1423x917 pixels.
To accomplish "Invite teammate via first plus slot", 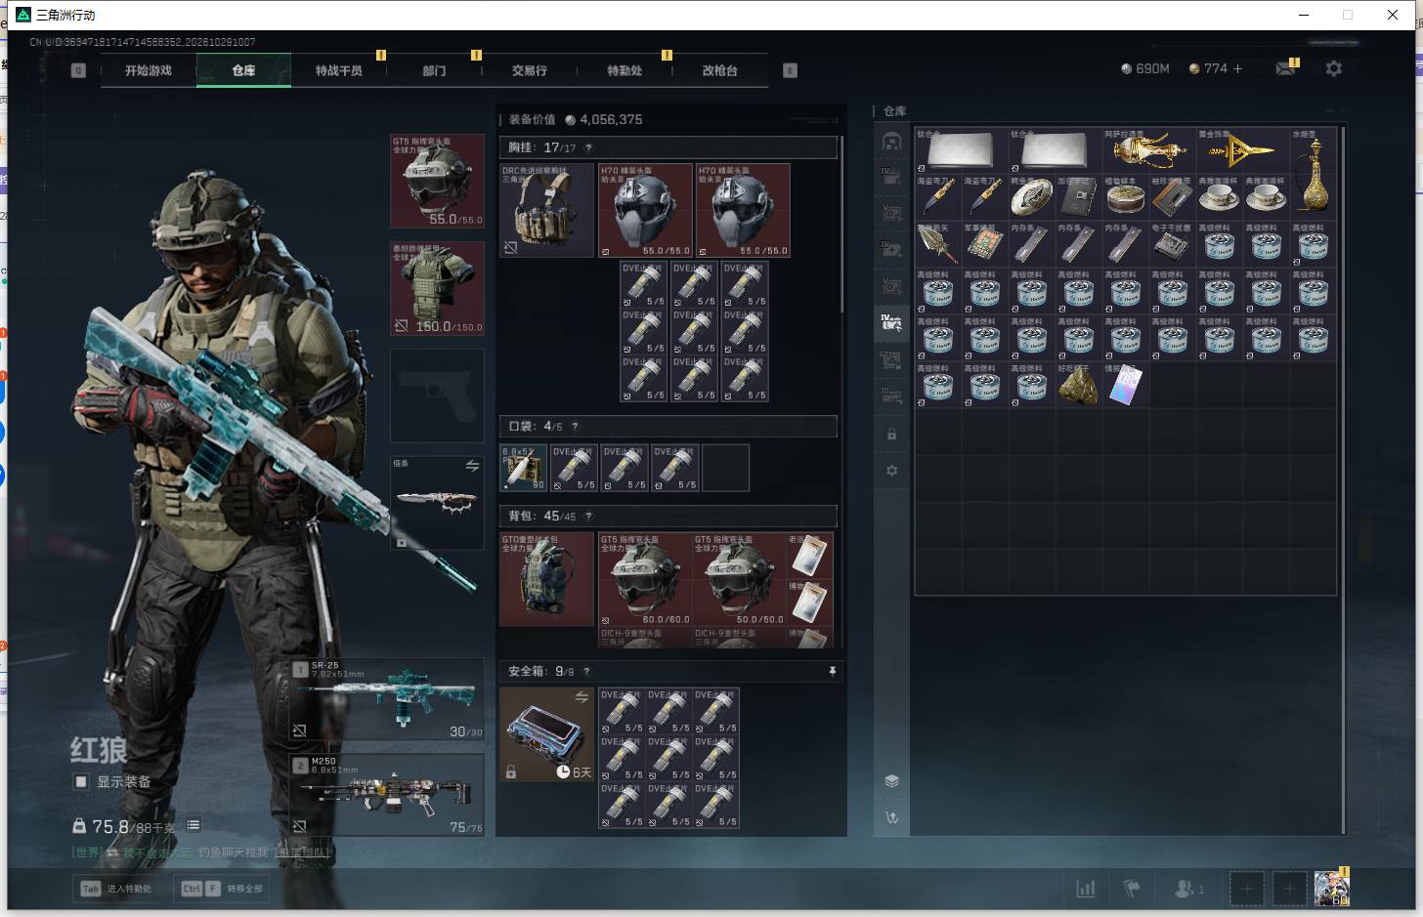I will 1246,889.
